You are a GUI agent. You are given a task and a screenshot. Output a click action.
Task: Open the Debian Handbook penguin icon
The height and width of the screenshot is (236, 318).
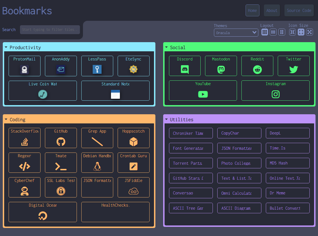(x=97, y=166)
